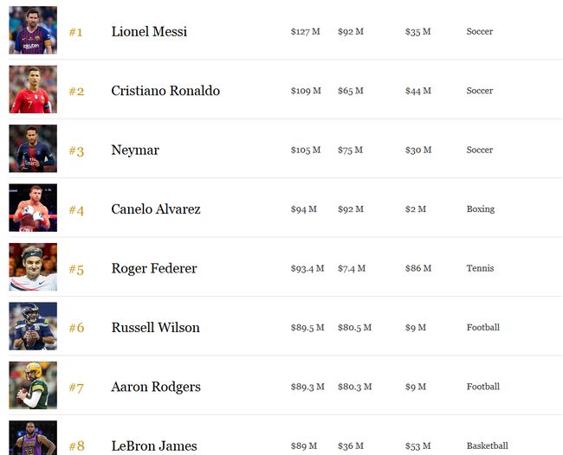Open the Russell Wilson name link
The height and width of the screenshot is (455, 563).
click(156, 328)
